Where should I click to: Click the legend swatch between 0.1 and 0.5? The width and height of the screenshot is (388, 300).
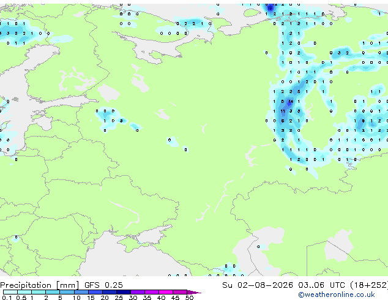click(x=10, y=292)
